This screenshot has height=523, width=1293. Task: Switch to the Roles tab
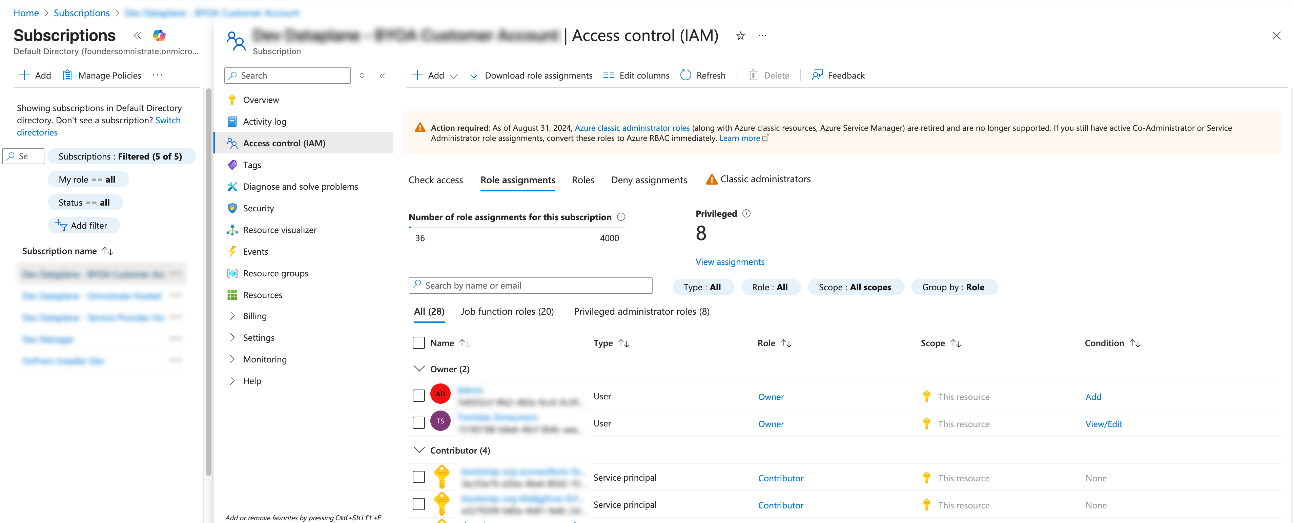click(583, 180)
